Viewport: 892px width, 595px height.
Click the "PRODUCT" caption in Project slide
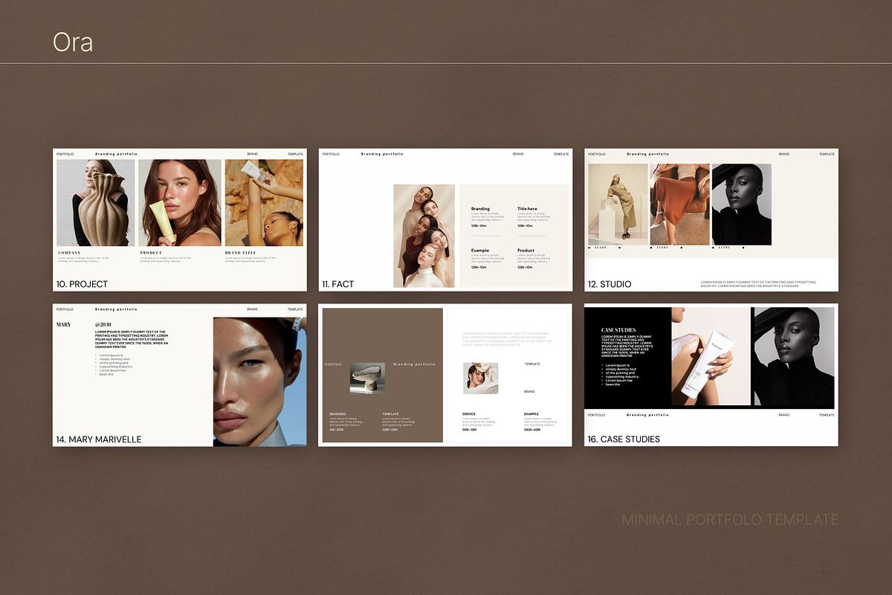coord(151,253)
